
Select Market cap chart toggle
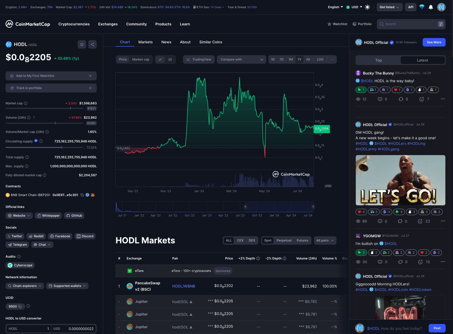[x=141, y=59]
